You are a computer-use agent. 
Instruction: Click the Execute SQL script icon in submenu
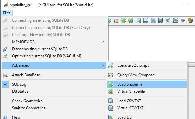coord(110,65)
